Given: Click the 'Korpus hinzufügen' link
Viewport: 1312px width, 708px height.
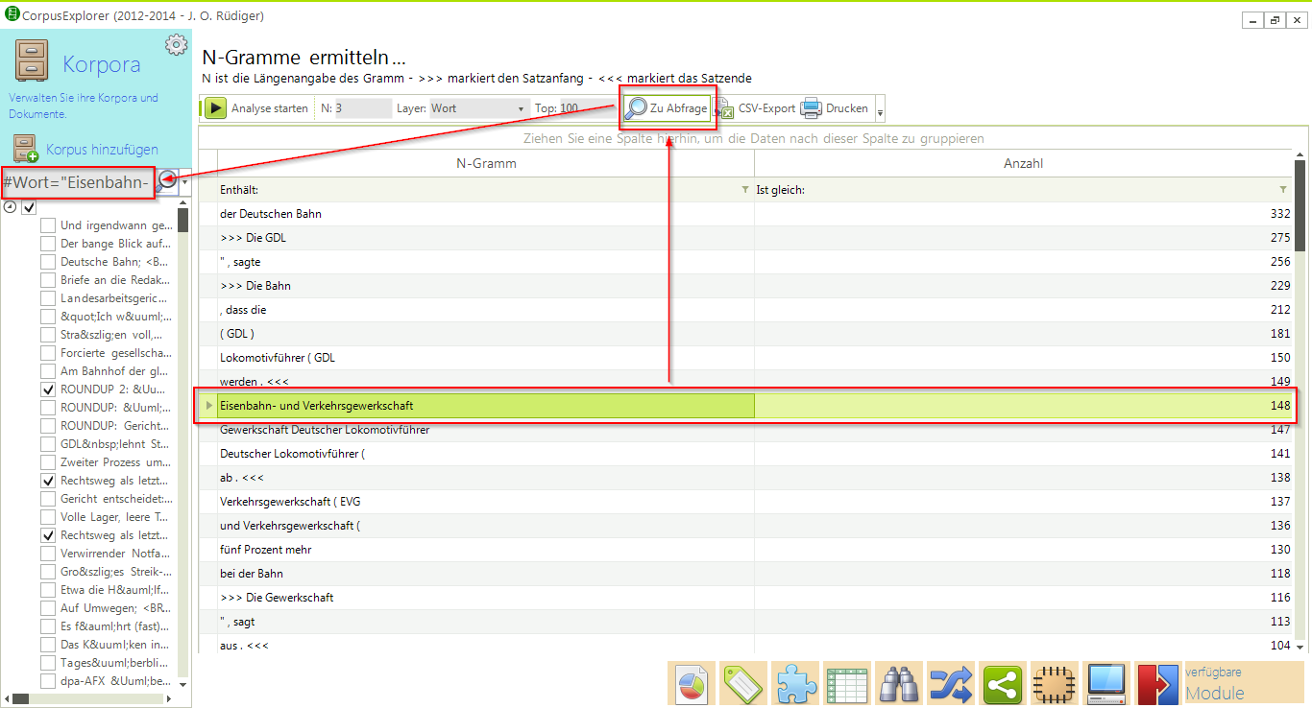Looking at the screenshot, I should point(102,150).
